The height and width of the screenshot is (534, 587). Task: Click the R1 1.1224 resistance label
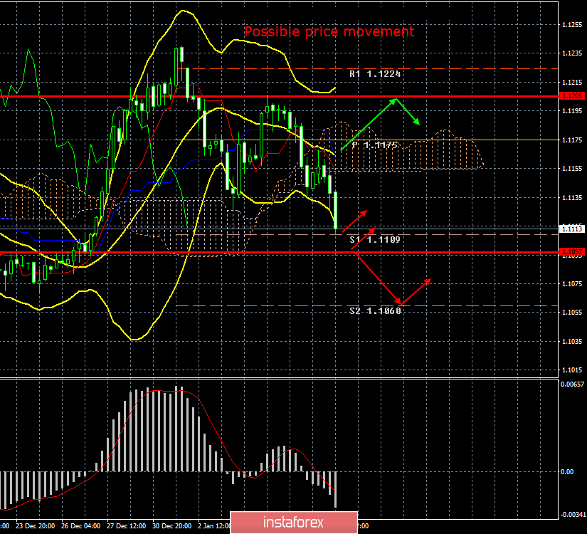click(x=374, y=73)
